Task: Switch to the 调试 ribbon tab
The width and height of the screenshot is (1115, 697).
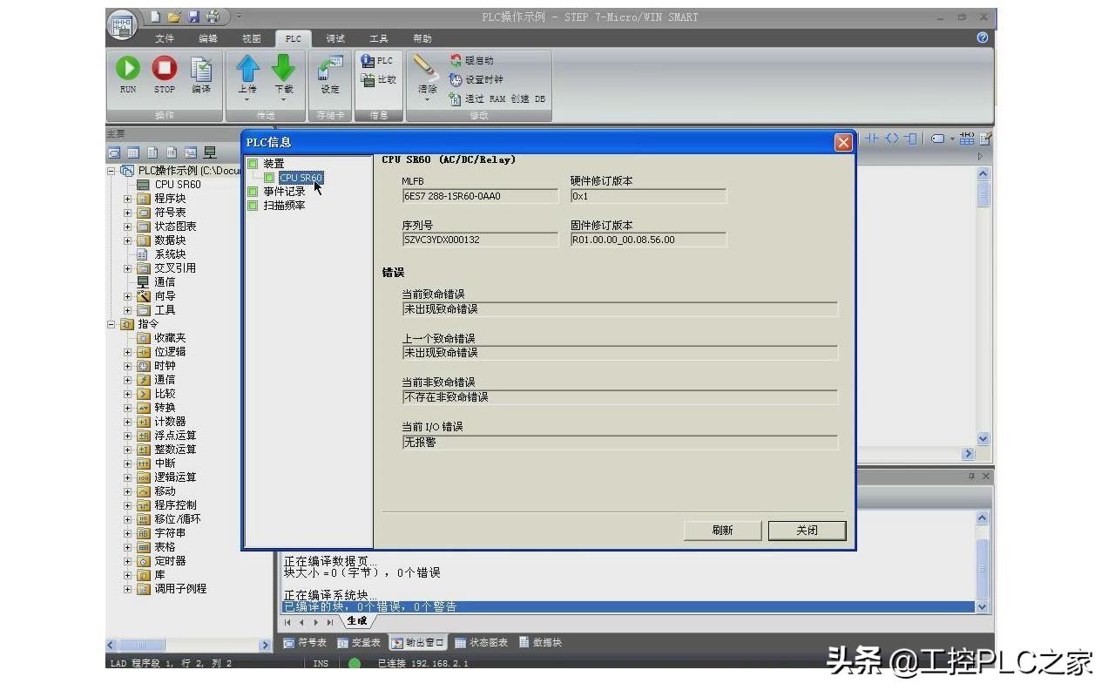Action: tap(335, 38)
